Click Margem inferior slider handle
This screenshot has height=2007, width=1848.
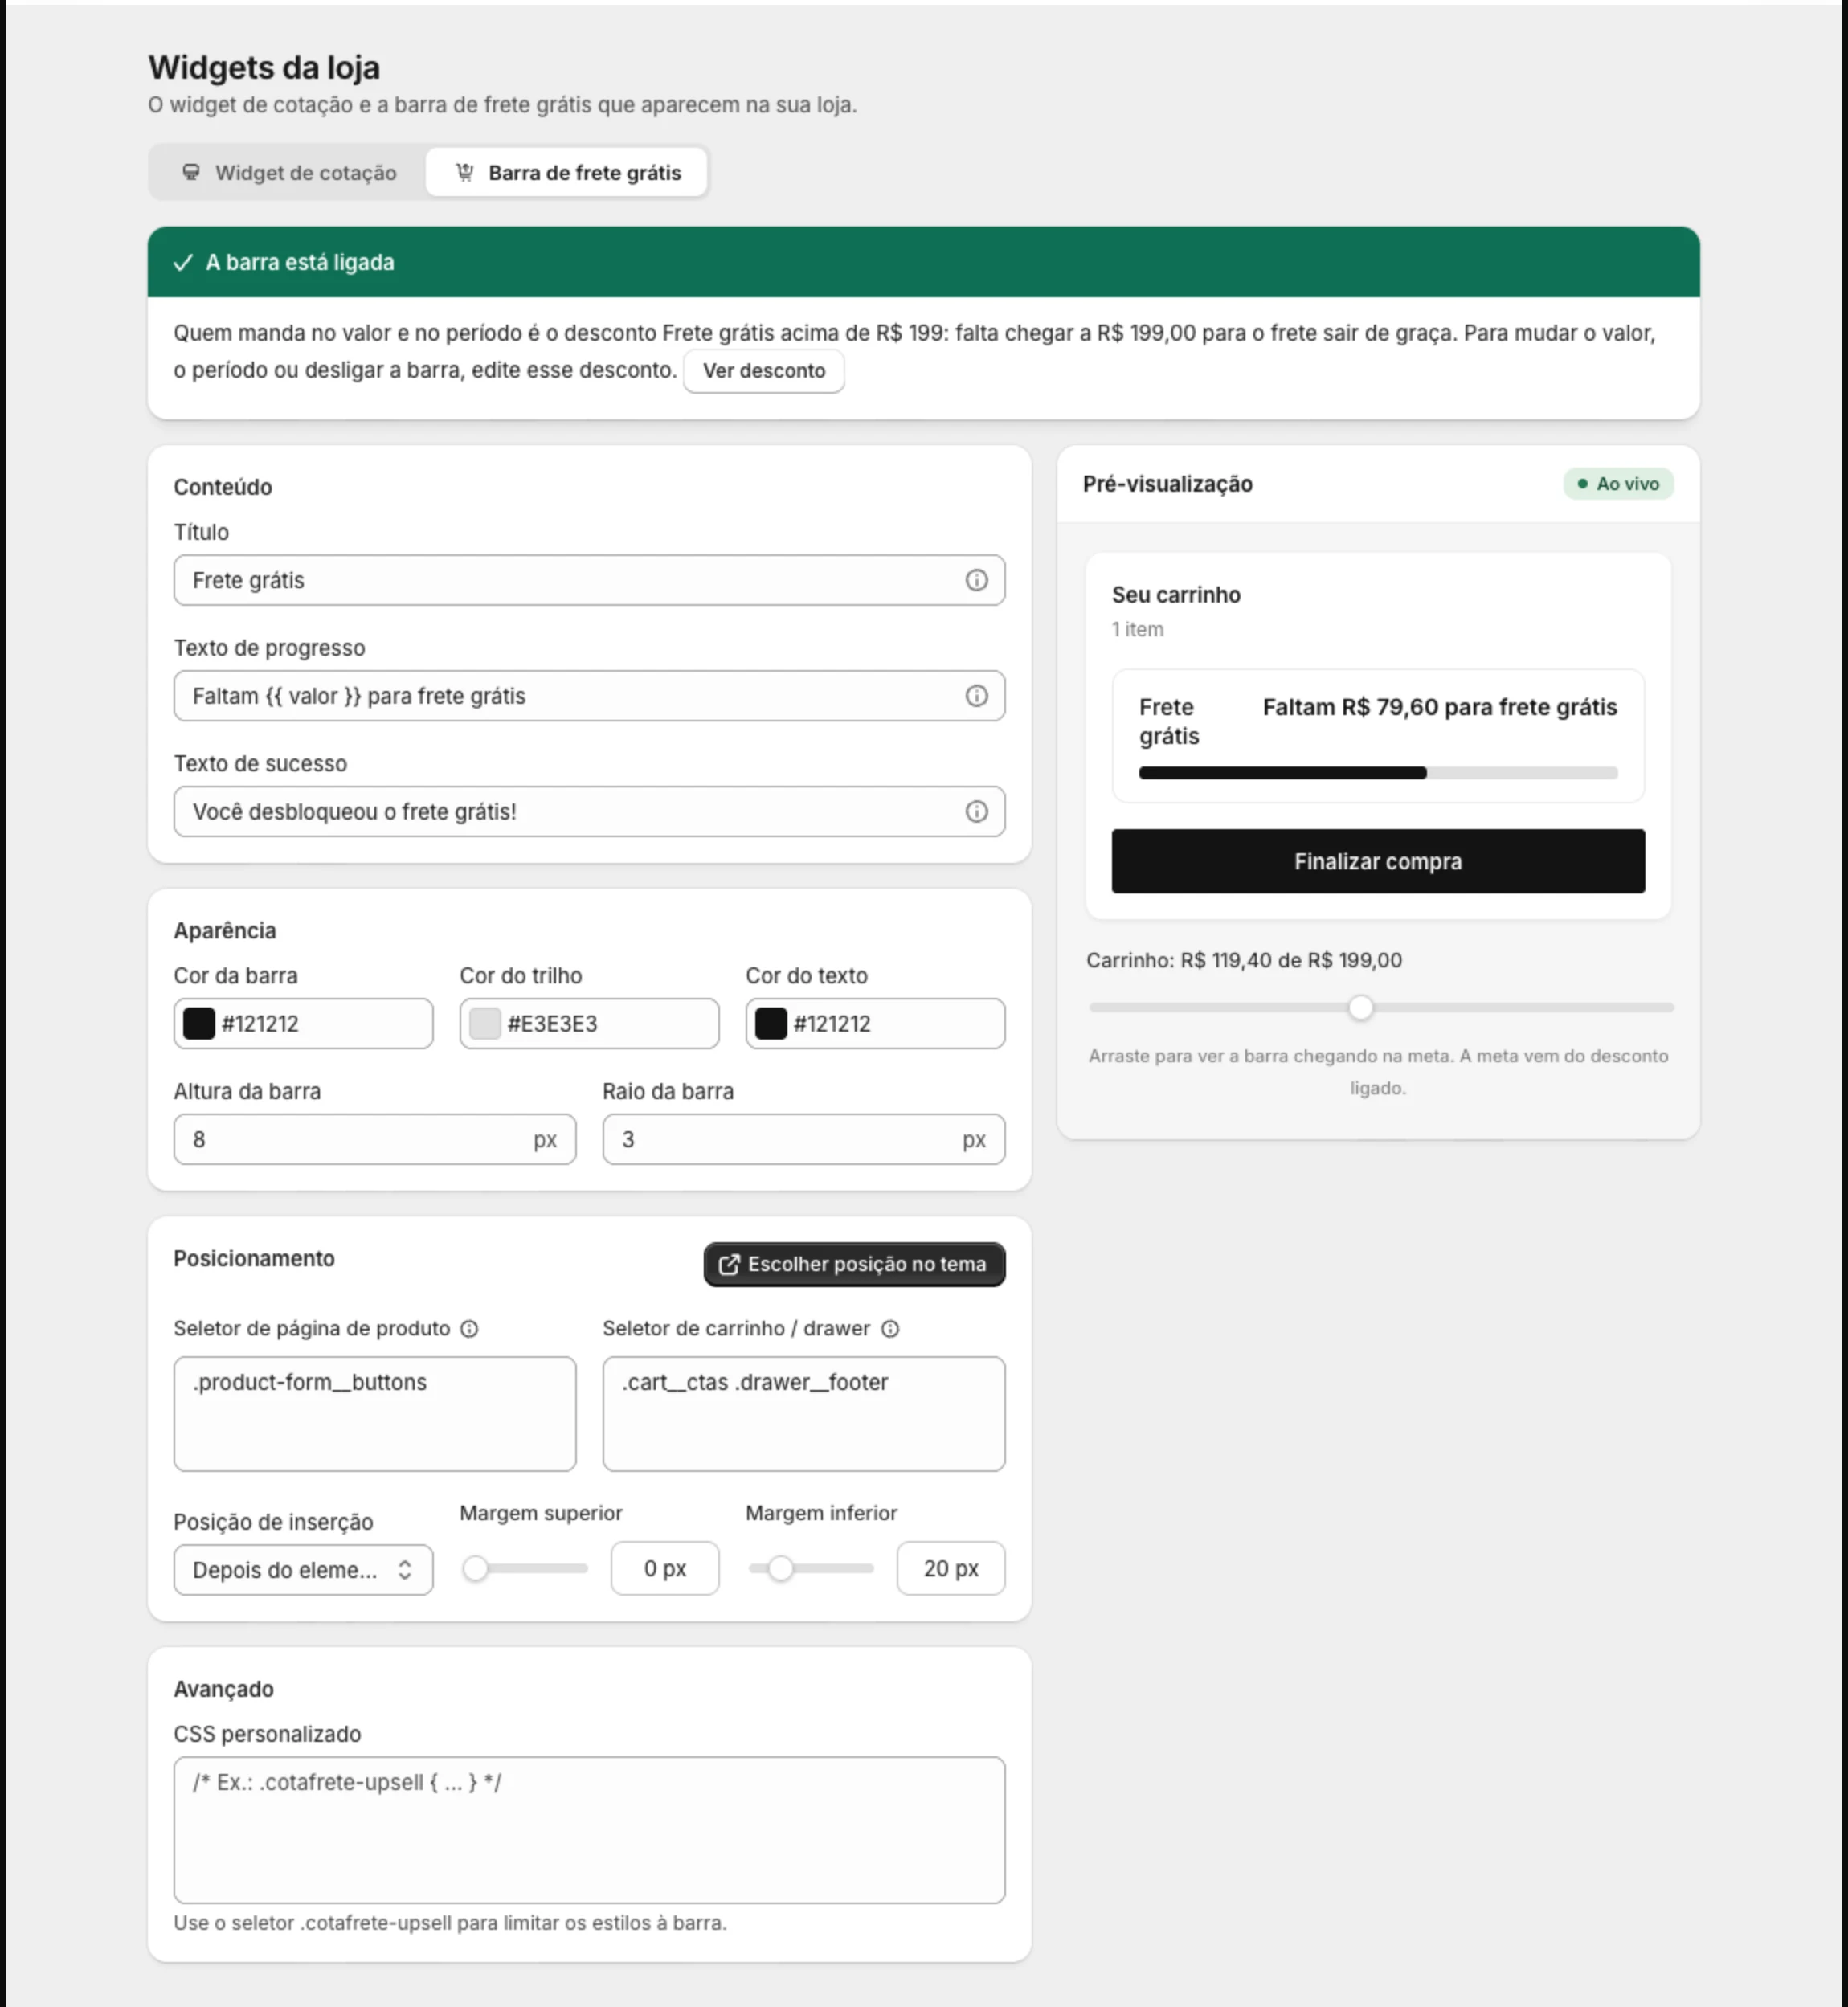(781, 1568)
